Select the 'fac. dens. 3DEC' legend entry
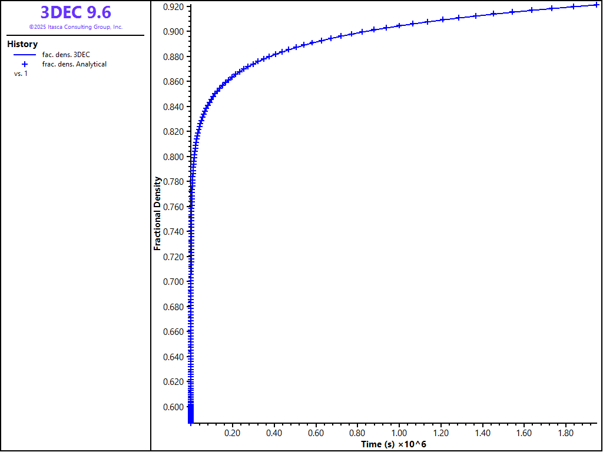This screenshot has height=452, width=603. tap(66, 55)
